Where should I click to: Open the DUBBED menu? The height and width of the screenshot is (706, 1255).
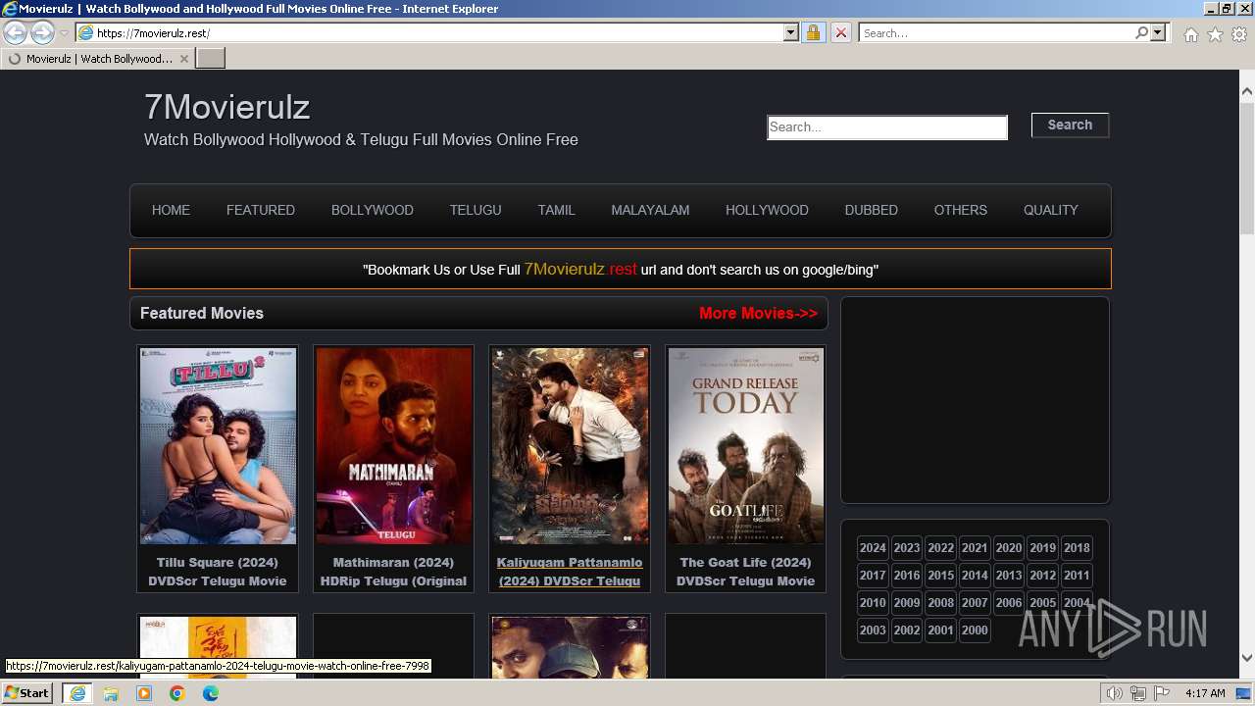pyautogui.click(x=872, y=210)
